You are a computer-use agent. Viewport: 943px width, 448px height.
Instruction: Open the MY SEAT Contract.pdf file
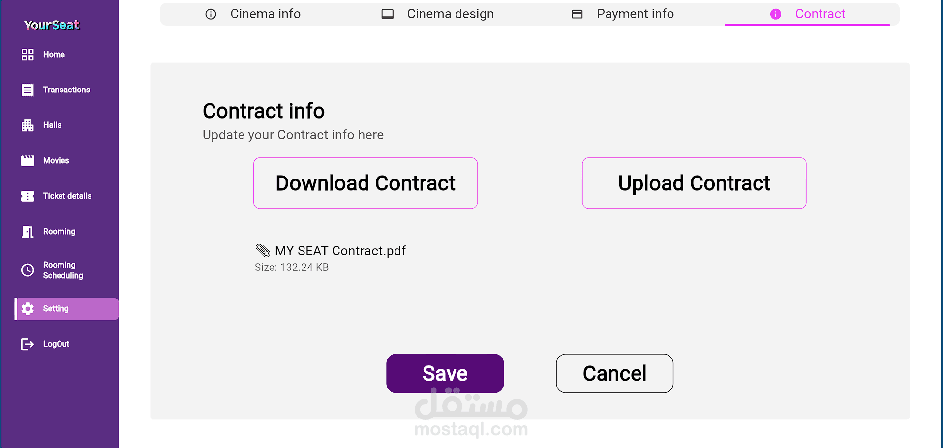point(340,251)
